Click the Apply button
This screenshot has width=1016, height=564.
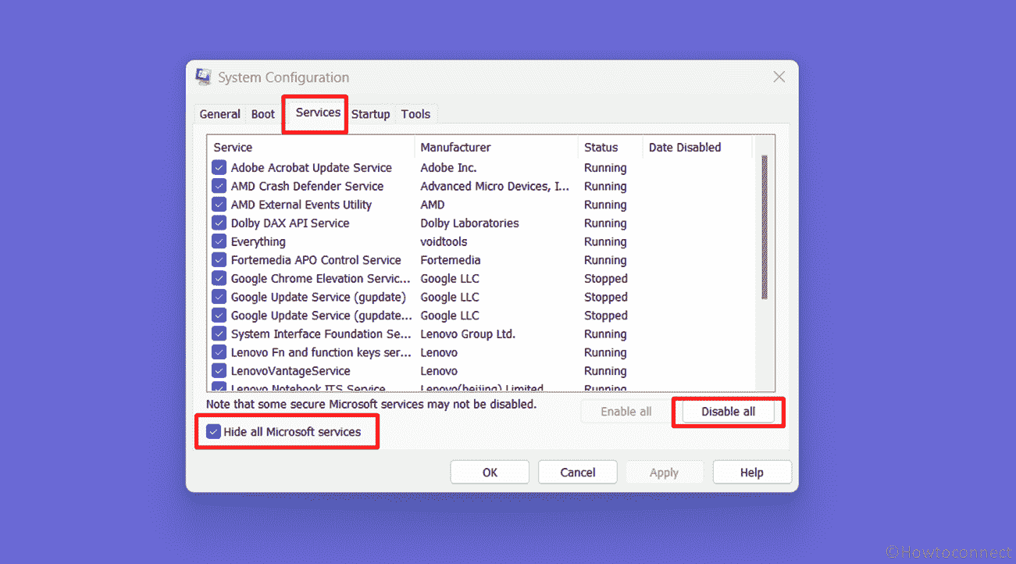point(664,473)
